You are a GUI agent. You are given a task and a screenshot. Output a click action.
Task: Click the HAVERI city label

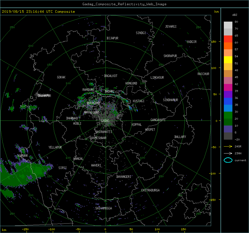point(96,165)
